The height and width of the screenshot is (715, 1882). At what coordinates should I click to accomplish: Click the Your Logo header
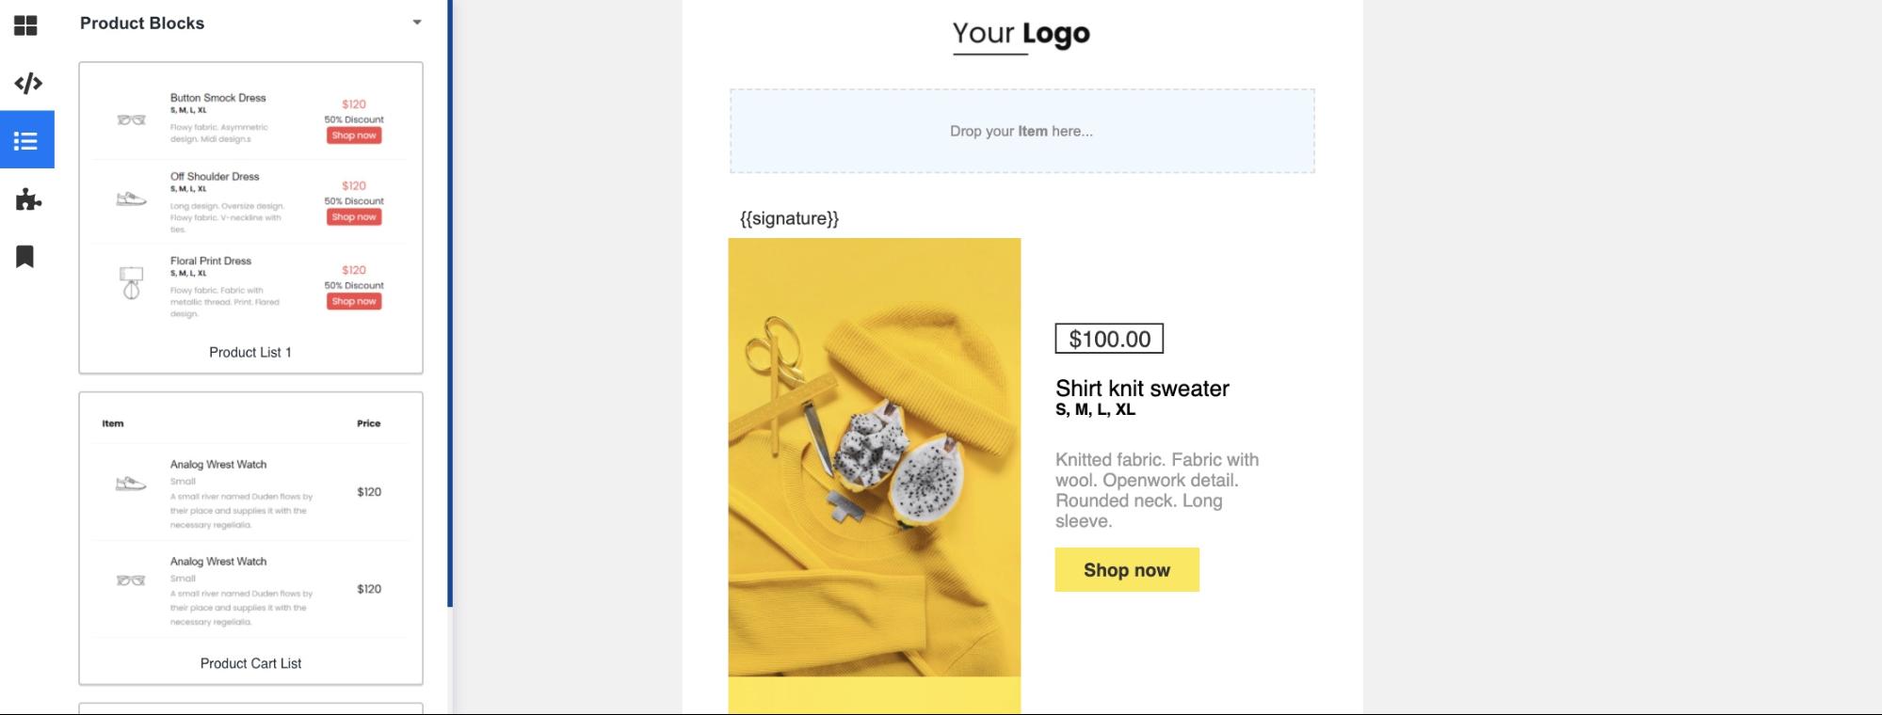click(1021, 35)
